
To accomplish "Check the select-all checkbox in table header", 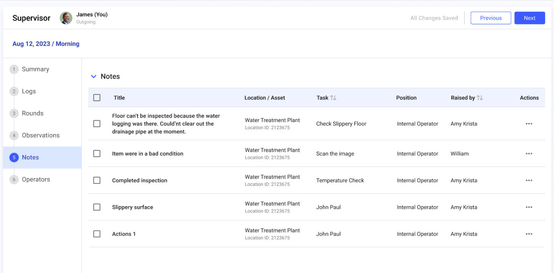I will click(x=97, y=98).
